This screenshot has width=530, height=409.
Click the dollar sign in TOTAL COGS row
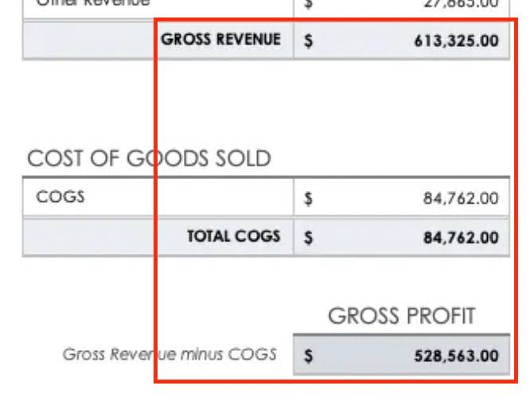pyautogui.click(x=309, y=237)
